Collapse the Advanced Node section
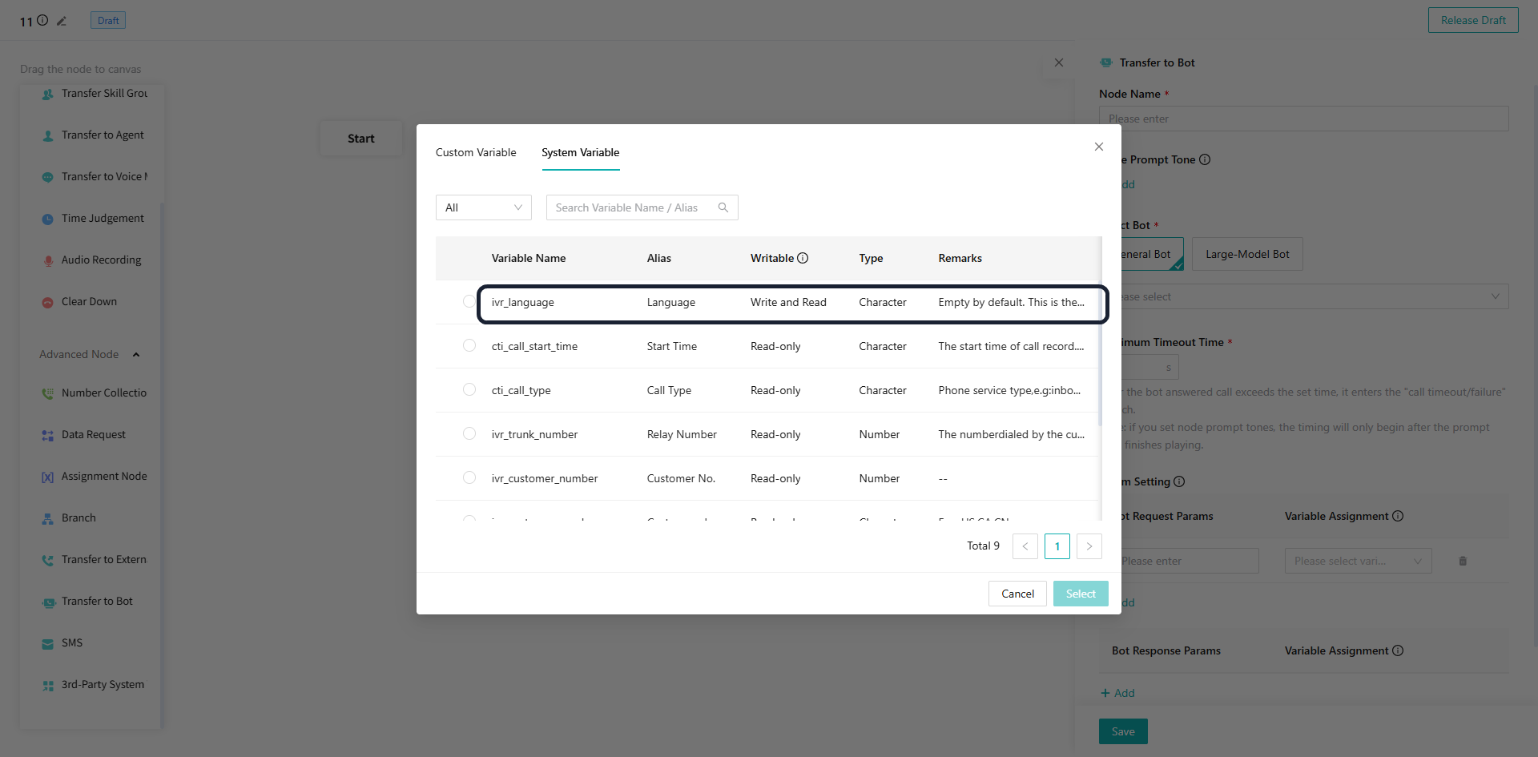This screenshot has width=1538, height=757. (136, 354)
